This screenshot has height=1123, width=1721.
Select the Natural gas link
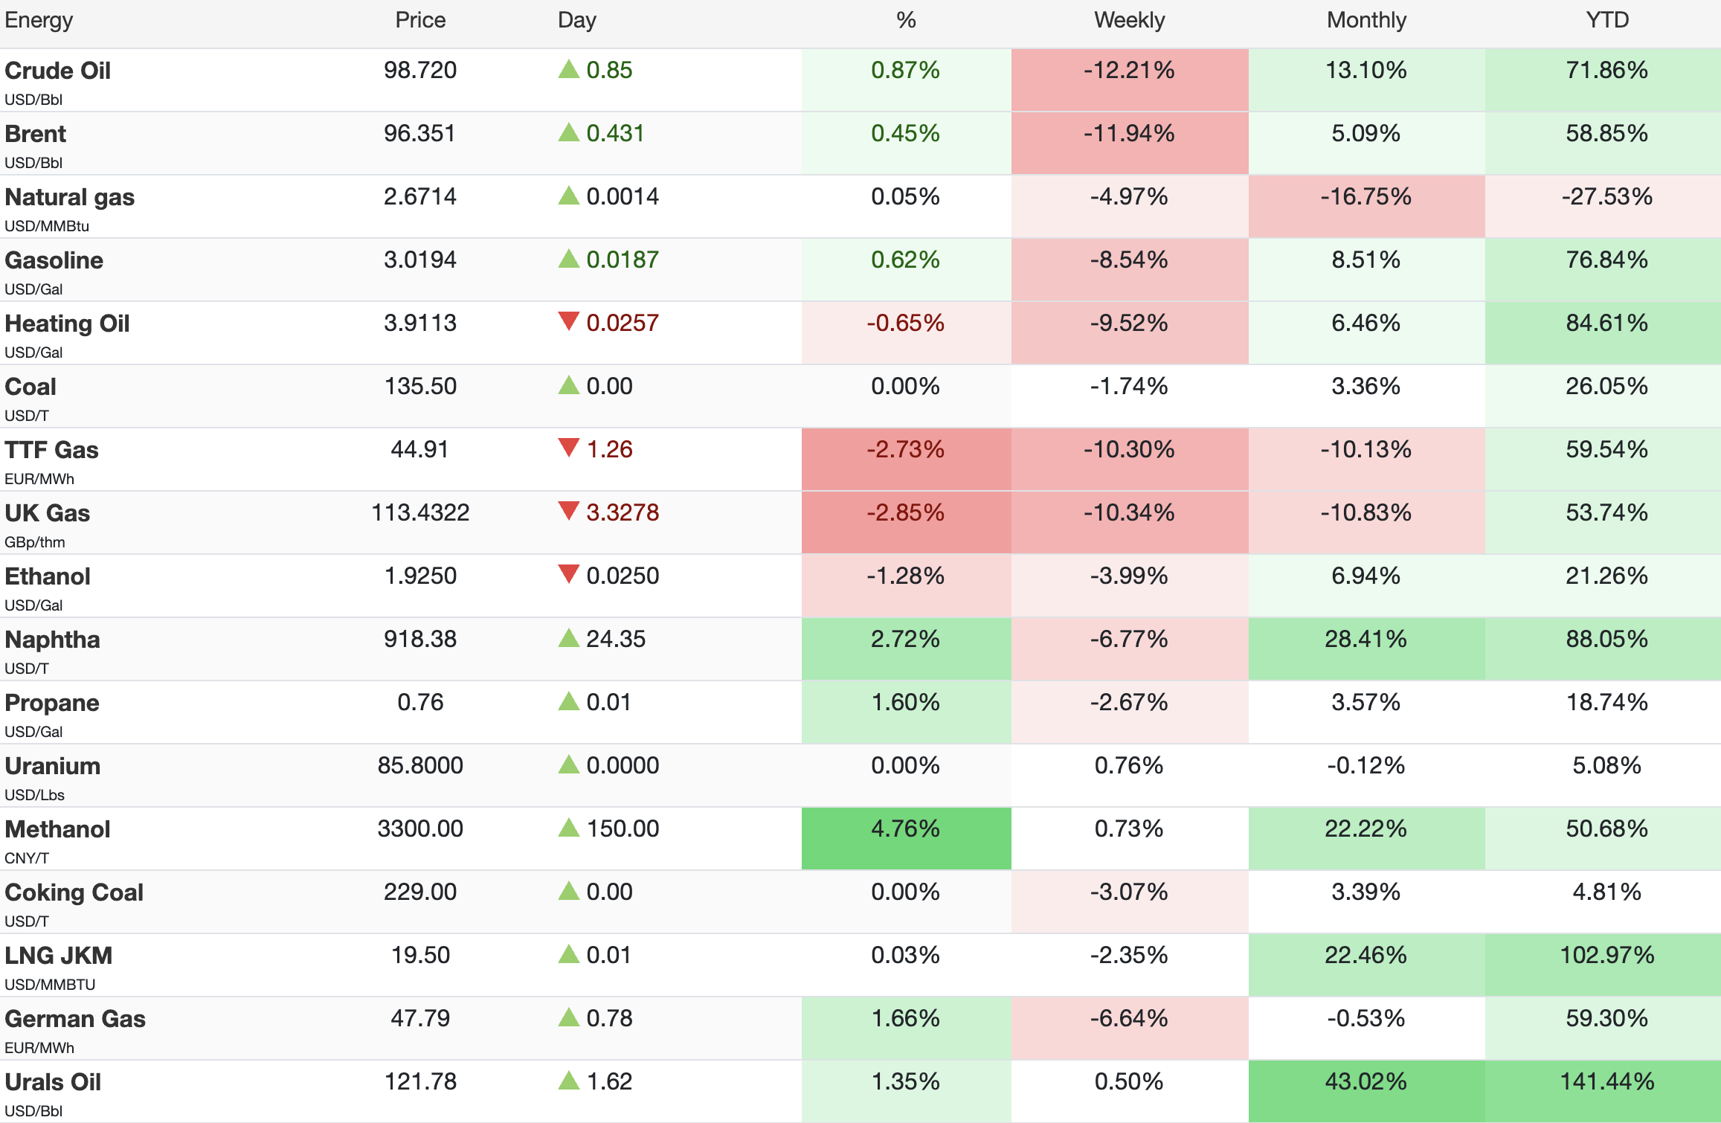[x=70, y=197]
